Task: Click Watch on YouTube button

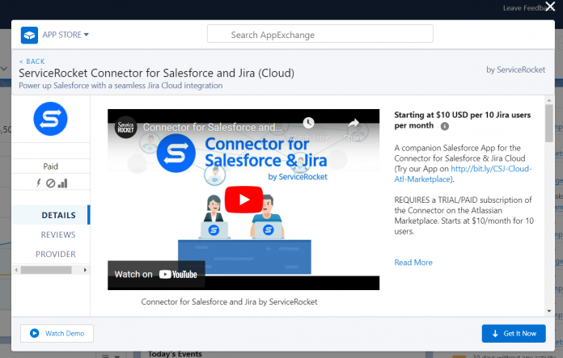Action: point(156,275)
